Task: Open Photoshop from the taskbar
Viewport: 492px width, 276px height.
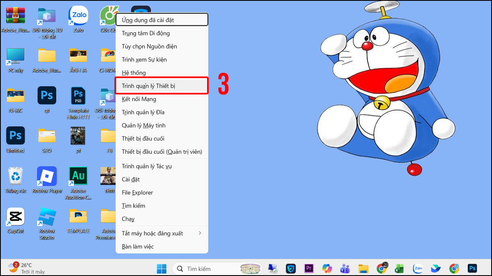Action: click(471, 269)
